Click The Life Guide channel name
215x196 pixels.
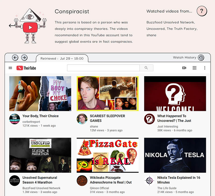click(x=167, y=188)
